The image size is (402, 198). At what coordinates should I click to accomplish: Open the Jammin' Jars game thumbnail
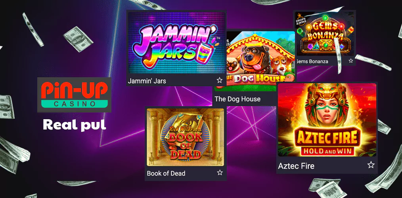pyautogui.click(x=176, y=42)
